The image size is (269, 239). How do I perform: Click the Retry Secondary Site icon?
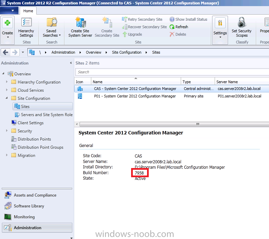point(125,19)
